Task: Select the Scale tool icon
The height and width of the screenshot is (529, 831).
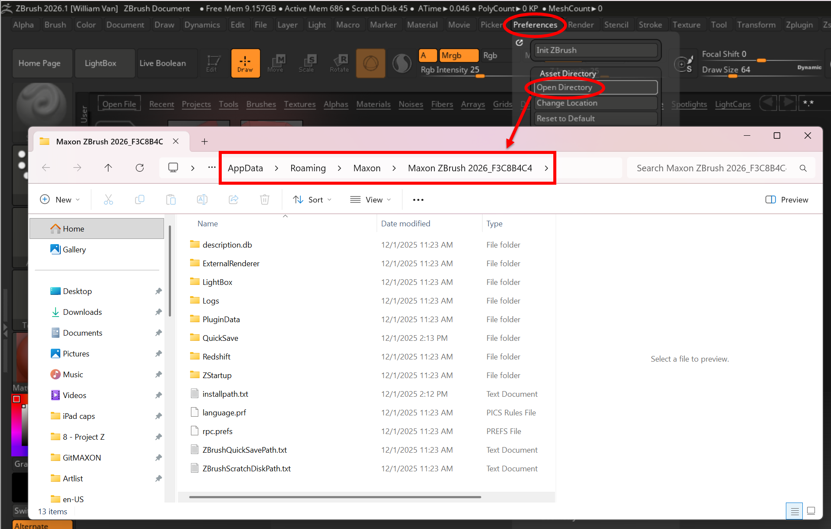Action: point(306,63)
